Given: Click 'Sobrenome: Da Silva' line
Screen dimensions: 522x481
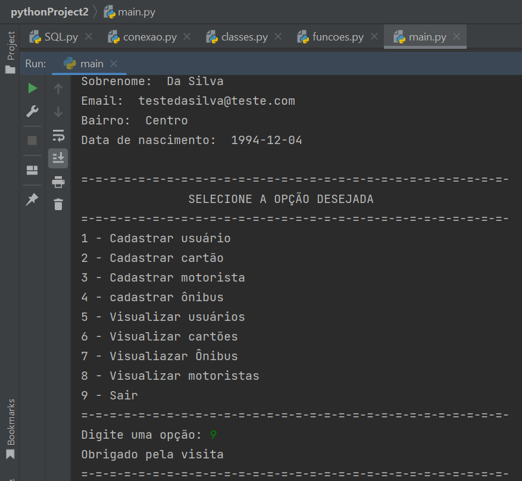Looking at the screenshot, I should pos(152,81).
